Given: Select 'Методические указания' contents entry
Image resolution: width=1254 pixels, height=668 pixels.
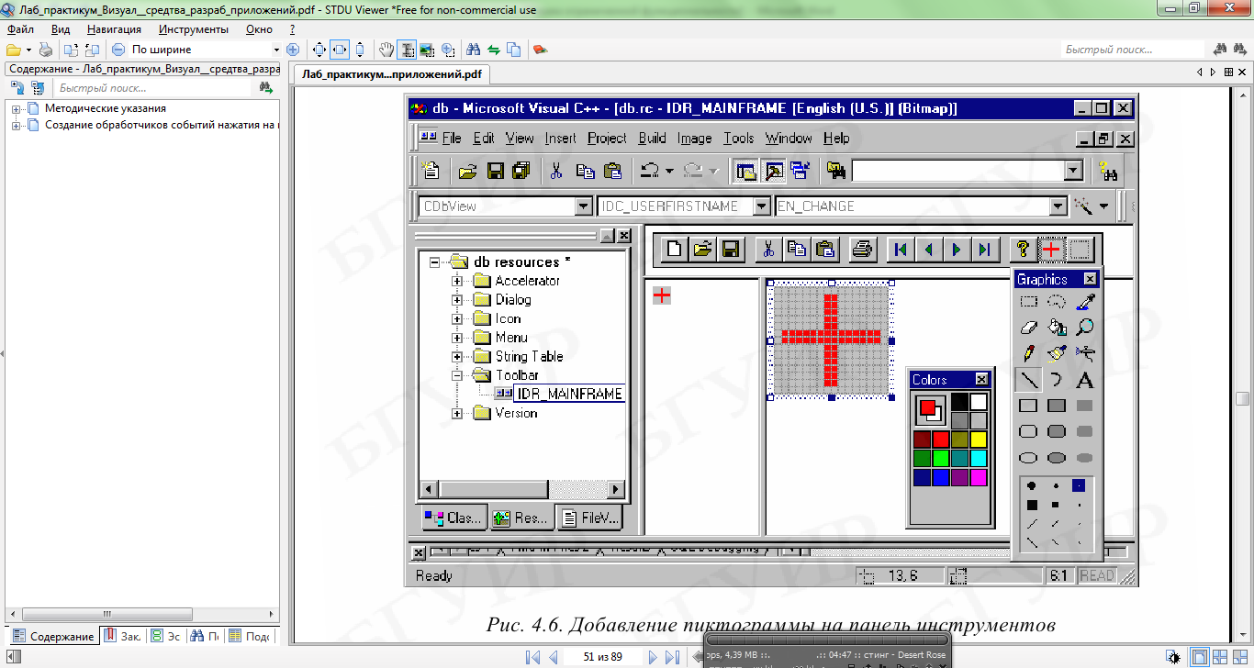Looking at the screenshot, I should [x=106, y=109].
